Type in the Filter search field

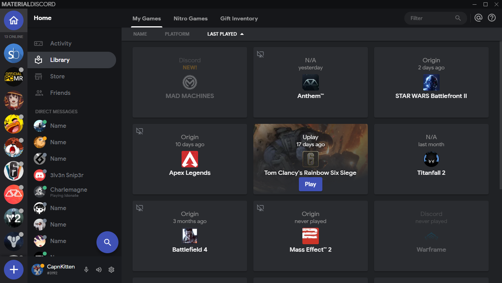tap(431, 18)
